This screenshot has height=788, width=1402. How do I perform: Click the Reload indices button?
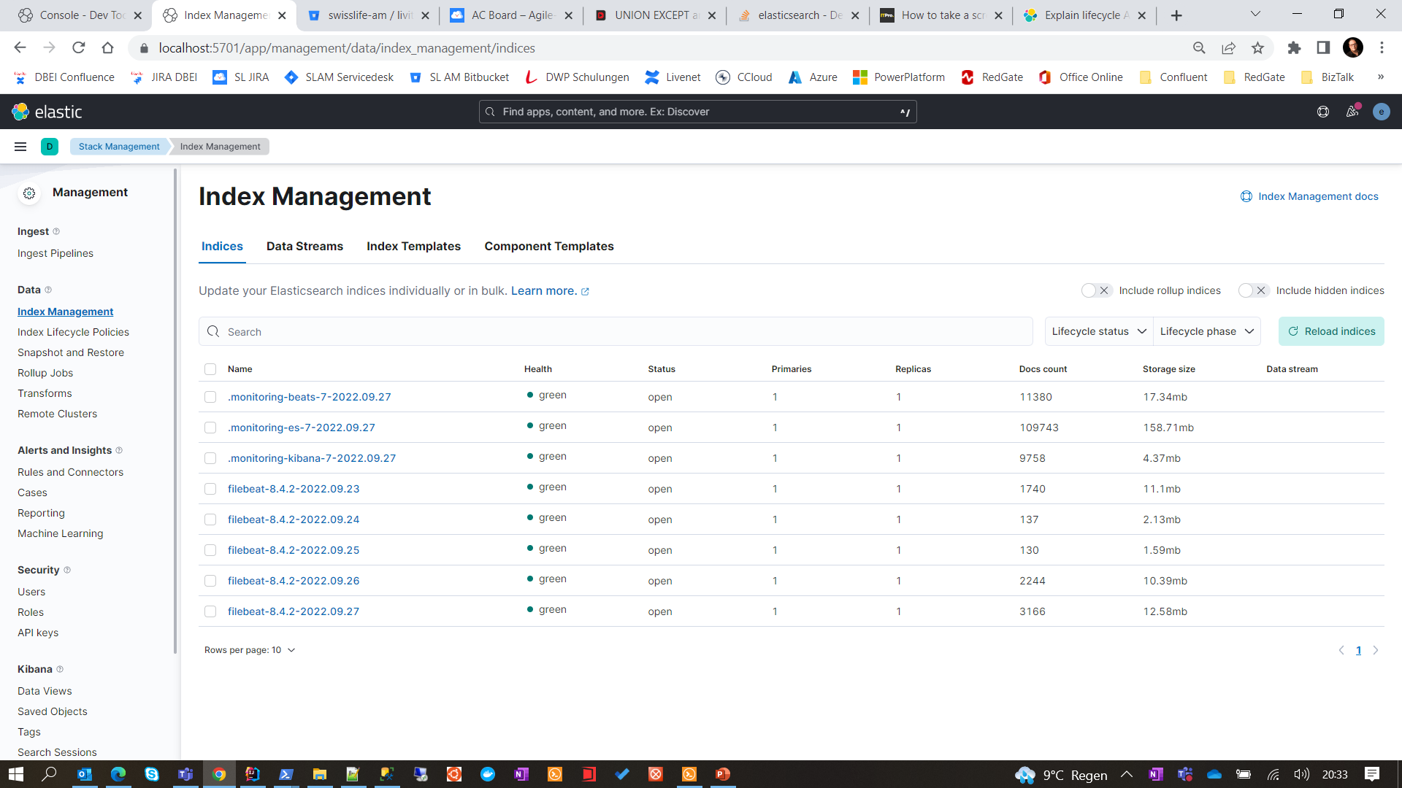[x=1330, y=331]
